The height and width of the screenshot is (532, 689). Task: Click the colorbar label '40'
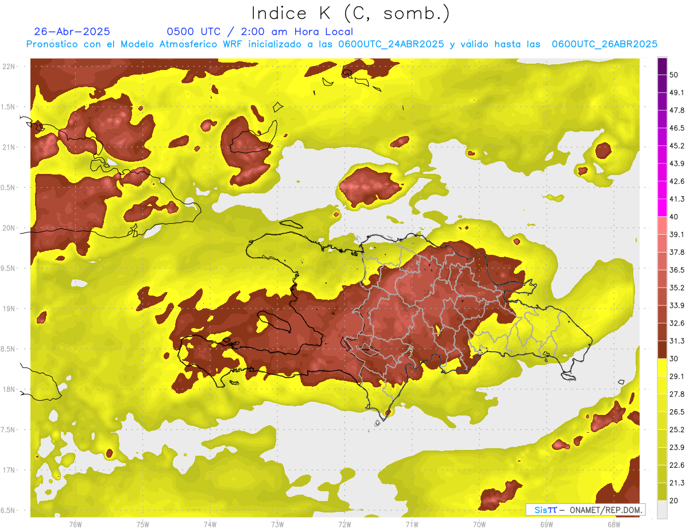point(674,217)
